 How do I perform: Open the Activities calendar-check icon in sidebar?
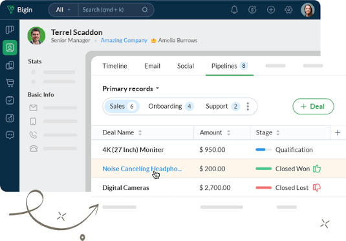coord(10,100)
